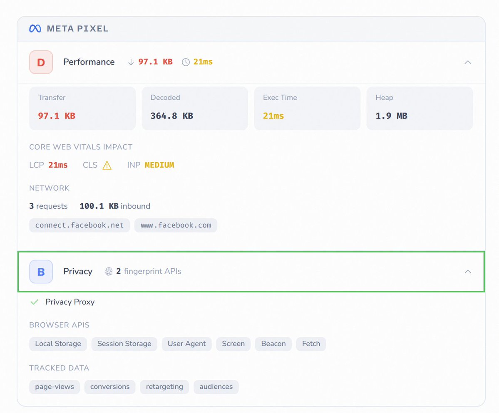
Task: Click the TRACKED DATA heading
Action: click(x=59, y=368)
